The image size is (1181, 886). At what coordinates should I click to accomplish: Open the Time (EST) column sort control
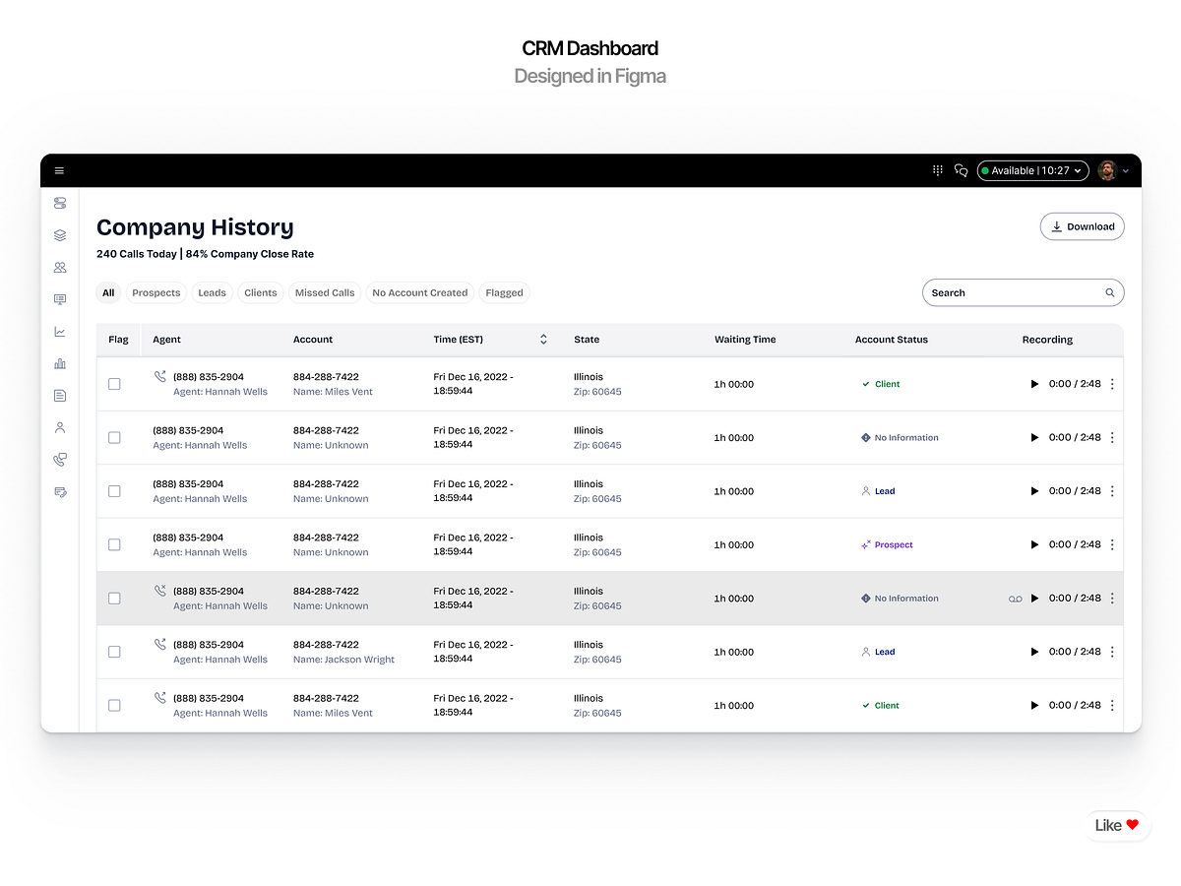tap(542, 339)
